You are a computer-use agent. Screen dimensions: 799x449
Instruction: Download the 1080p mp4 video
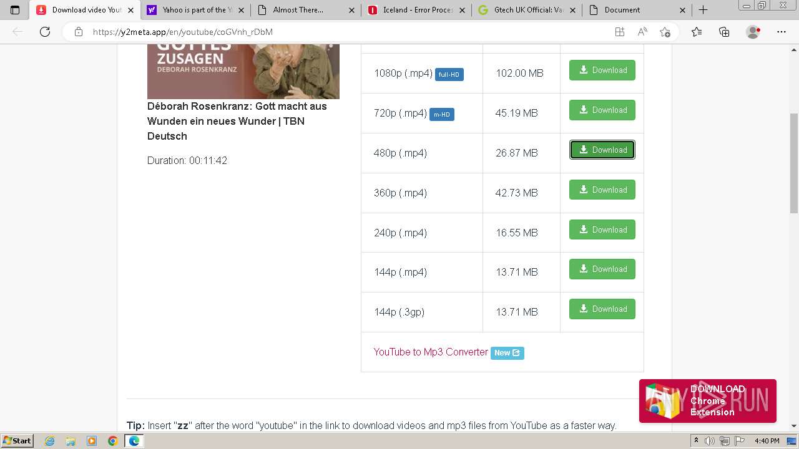[x=602, y=70]
